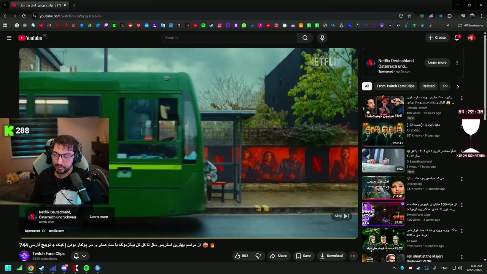Open Telegram bookmark in bookmarks bar
The width and height of the screenshot is (487, 274).
[x=146, y=25]
